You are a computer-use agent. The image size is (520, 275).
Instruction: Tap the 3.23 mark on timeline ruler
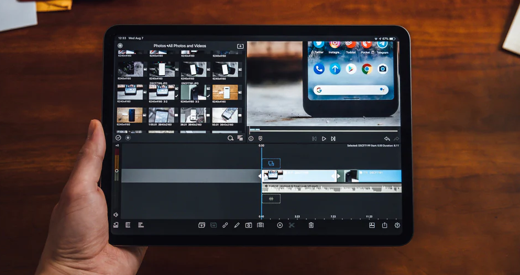(297, 216)
